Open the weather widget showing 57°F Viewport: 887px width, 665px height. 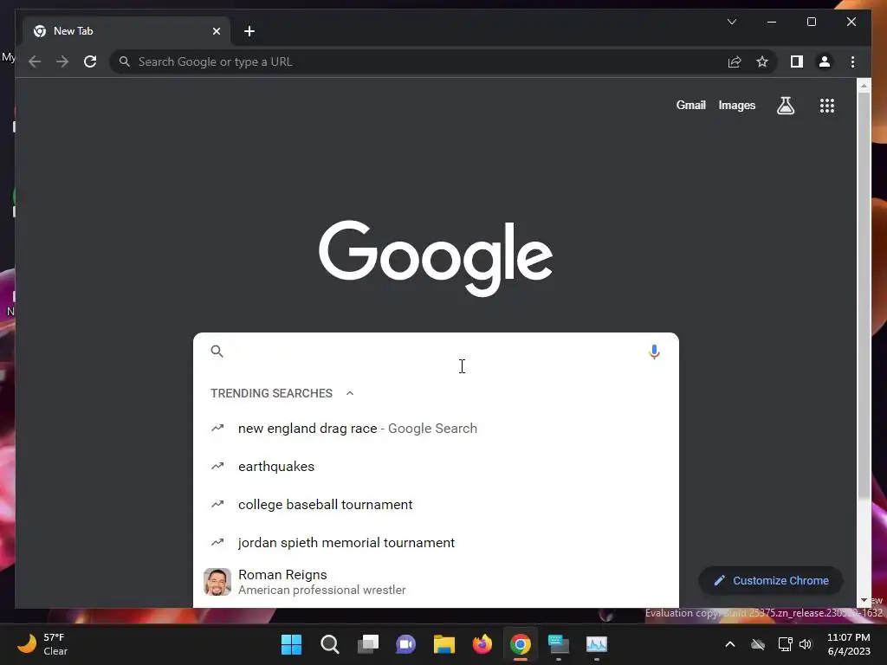[x=43, y=644]
